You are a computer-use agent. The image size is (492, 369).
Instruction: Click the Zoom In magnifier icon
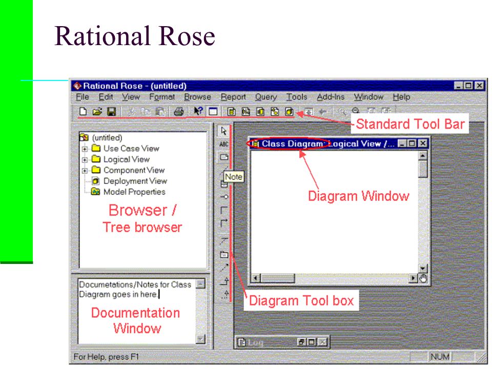pyautogui.click(x=342, y=111)
